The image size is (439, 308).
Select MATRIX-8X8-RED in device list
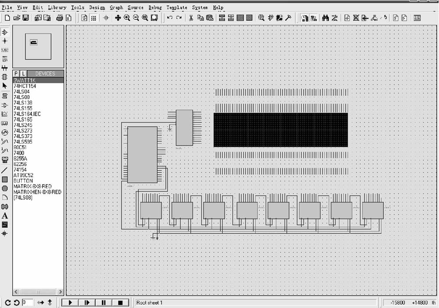point(38,186)
